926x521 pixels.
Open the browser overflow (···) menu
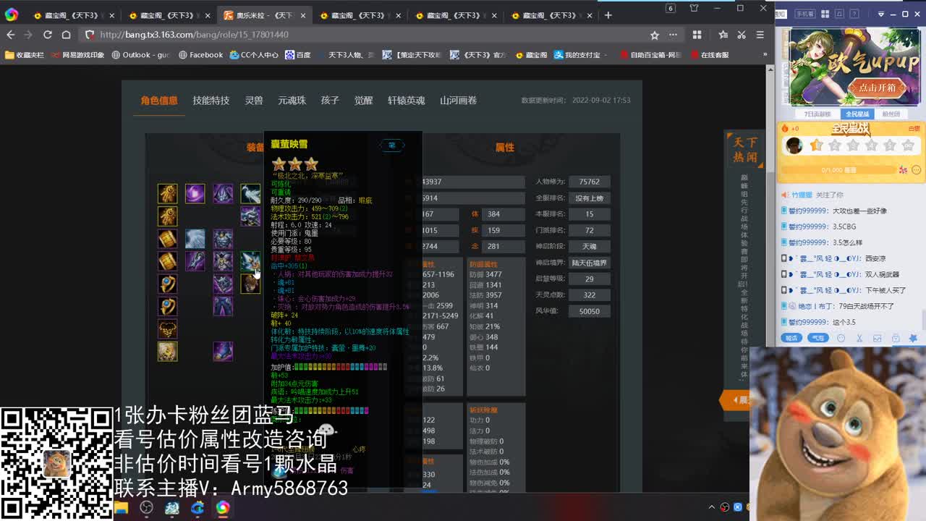673,34
